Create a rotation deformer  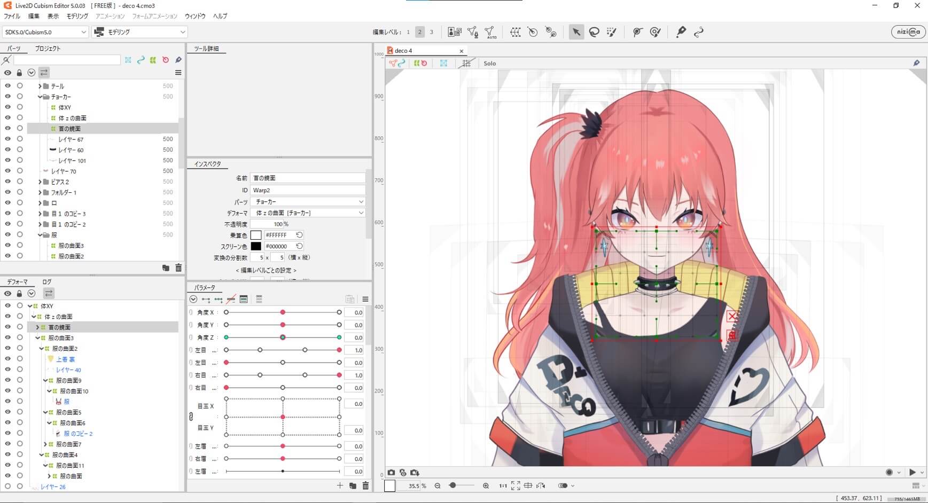coord(533,32)
